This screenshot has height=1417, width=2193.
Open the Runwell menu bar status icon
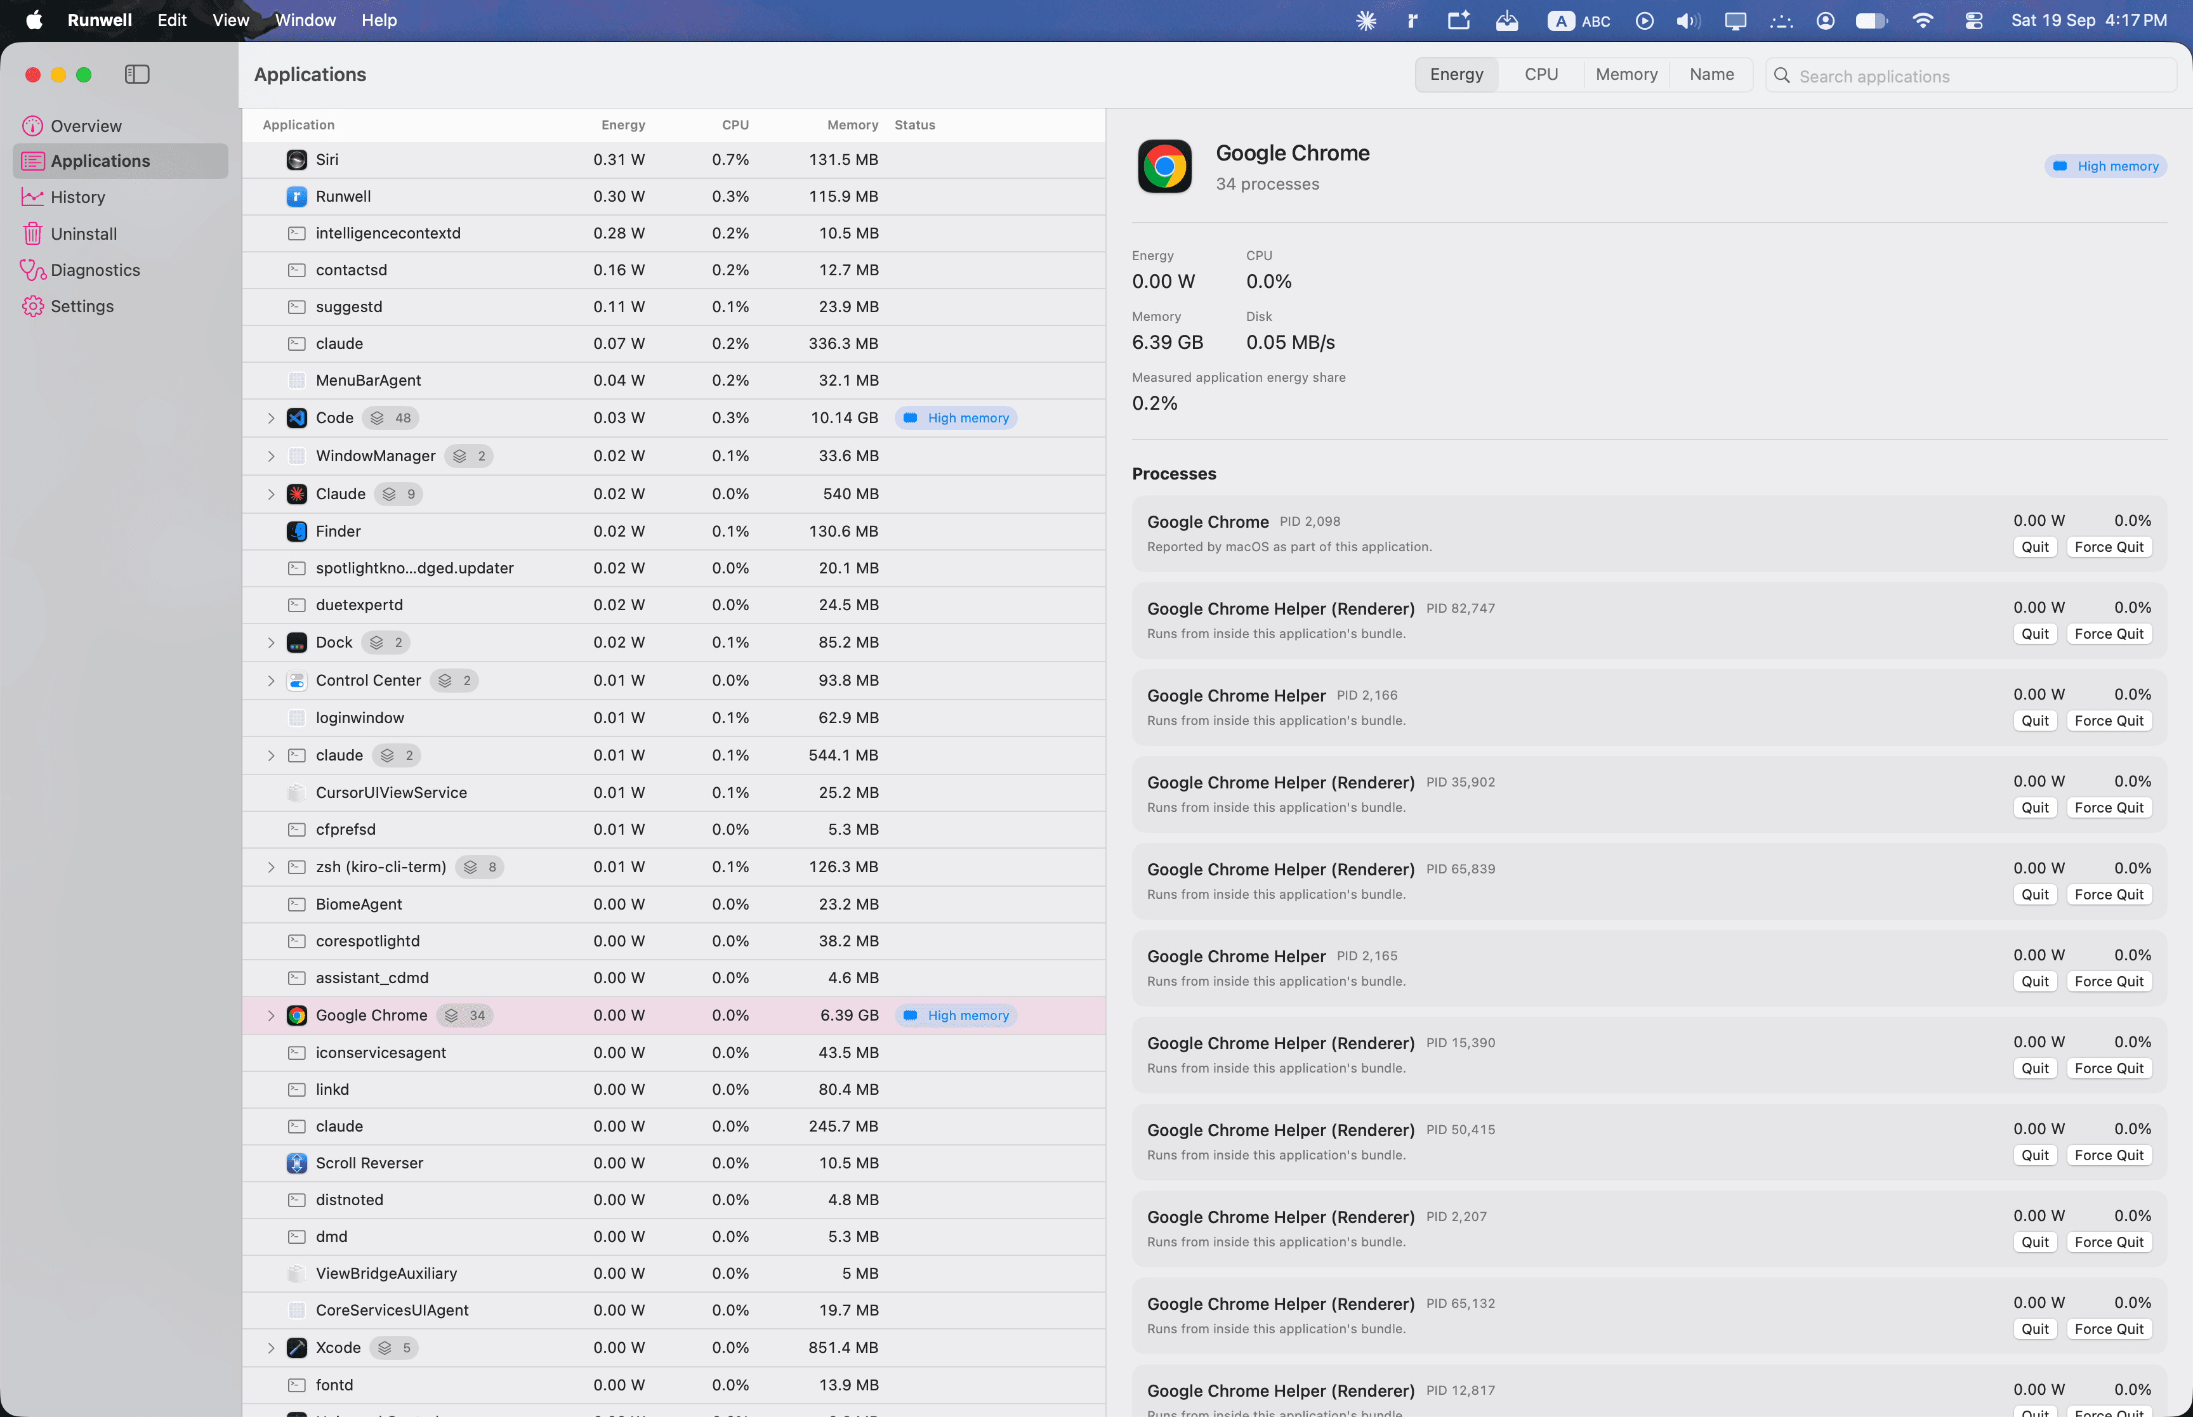1413,20
